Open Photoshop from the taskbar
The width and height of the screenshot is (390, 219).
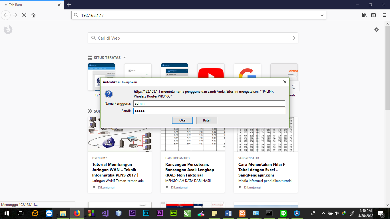point(146,213)
